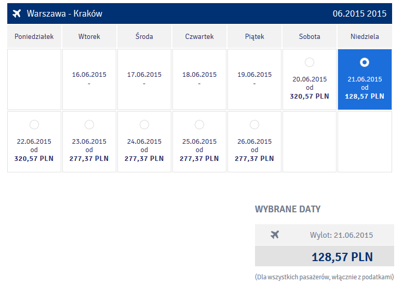Select the 26.06.2015 radio button
The height and width of the screenshot is (285, 403).
point(254,125)
